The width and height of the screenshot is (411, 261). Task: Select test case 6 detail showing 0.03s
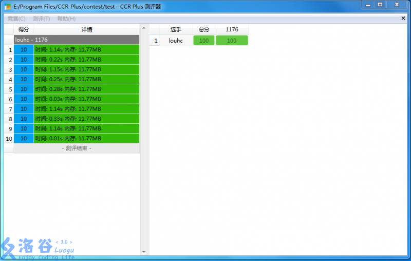[86, 99]
